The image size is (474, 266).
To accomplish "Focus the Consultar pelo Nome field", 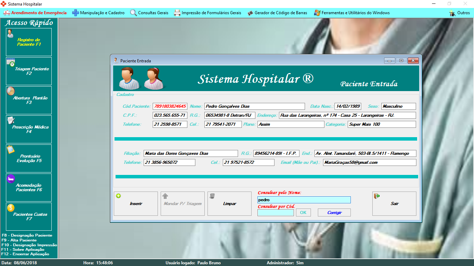I will point(304,200).
